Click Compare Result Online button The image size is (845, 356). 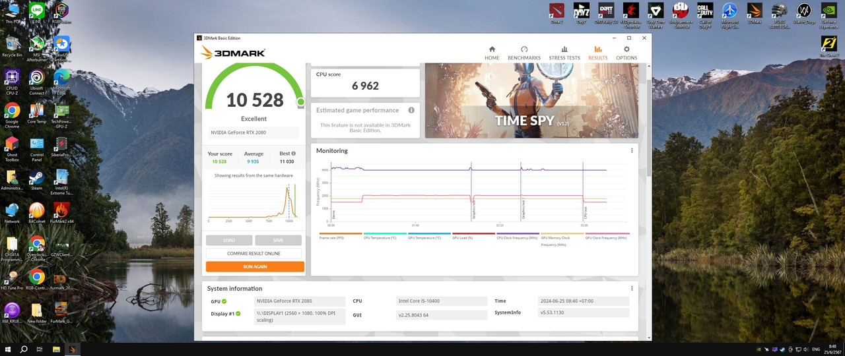click(x=253, y=253)
